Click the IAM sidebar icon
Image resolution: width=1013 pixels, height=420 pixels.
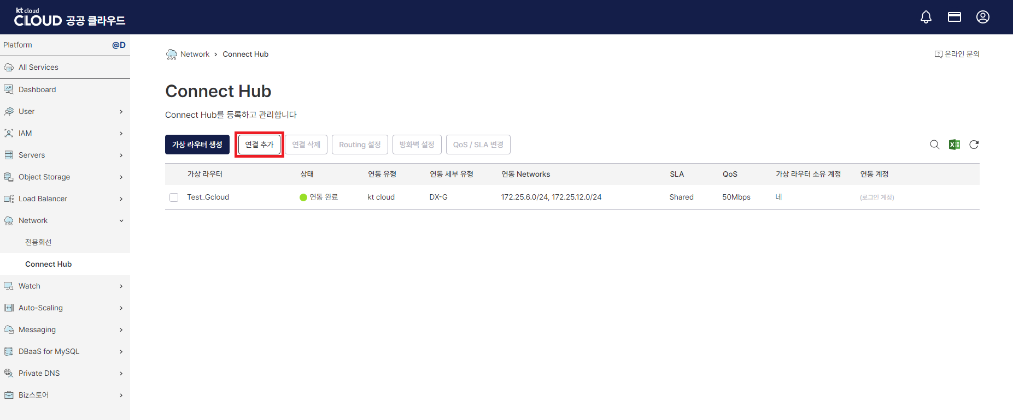click(x=9, y=133)
